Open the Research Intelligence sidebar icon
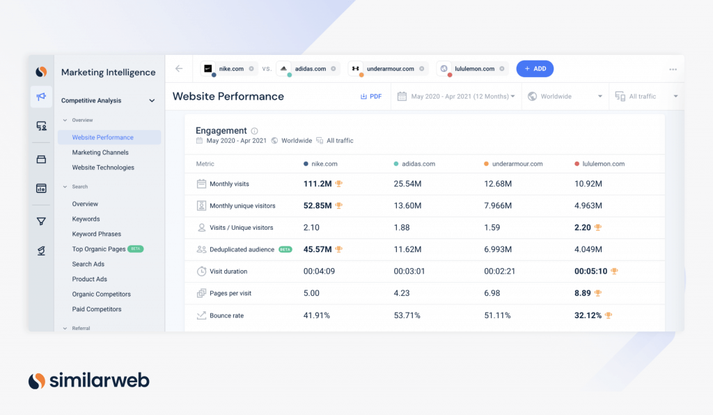Screen dimensions: 713x415 (x=41, y=126)
